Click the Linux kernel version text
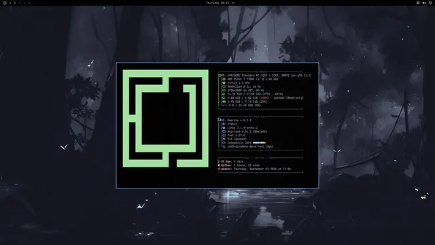435x245 pixels. point(243,128)
